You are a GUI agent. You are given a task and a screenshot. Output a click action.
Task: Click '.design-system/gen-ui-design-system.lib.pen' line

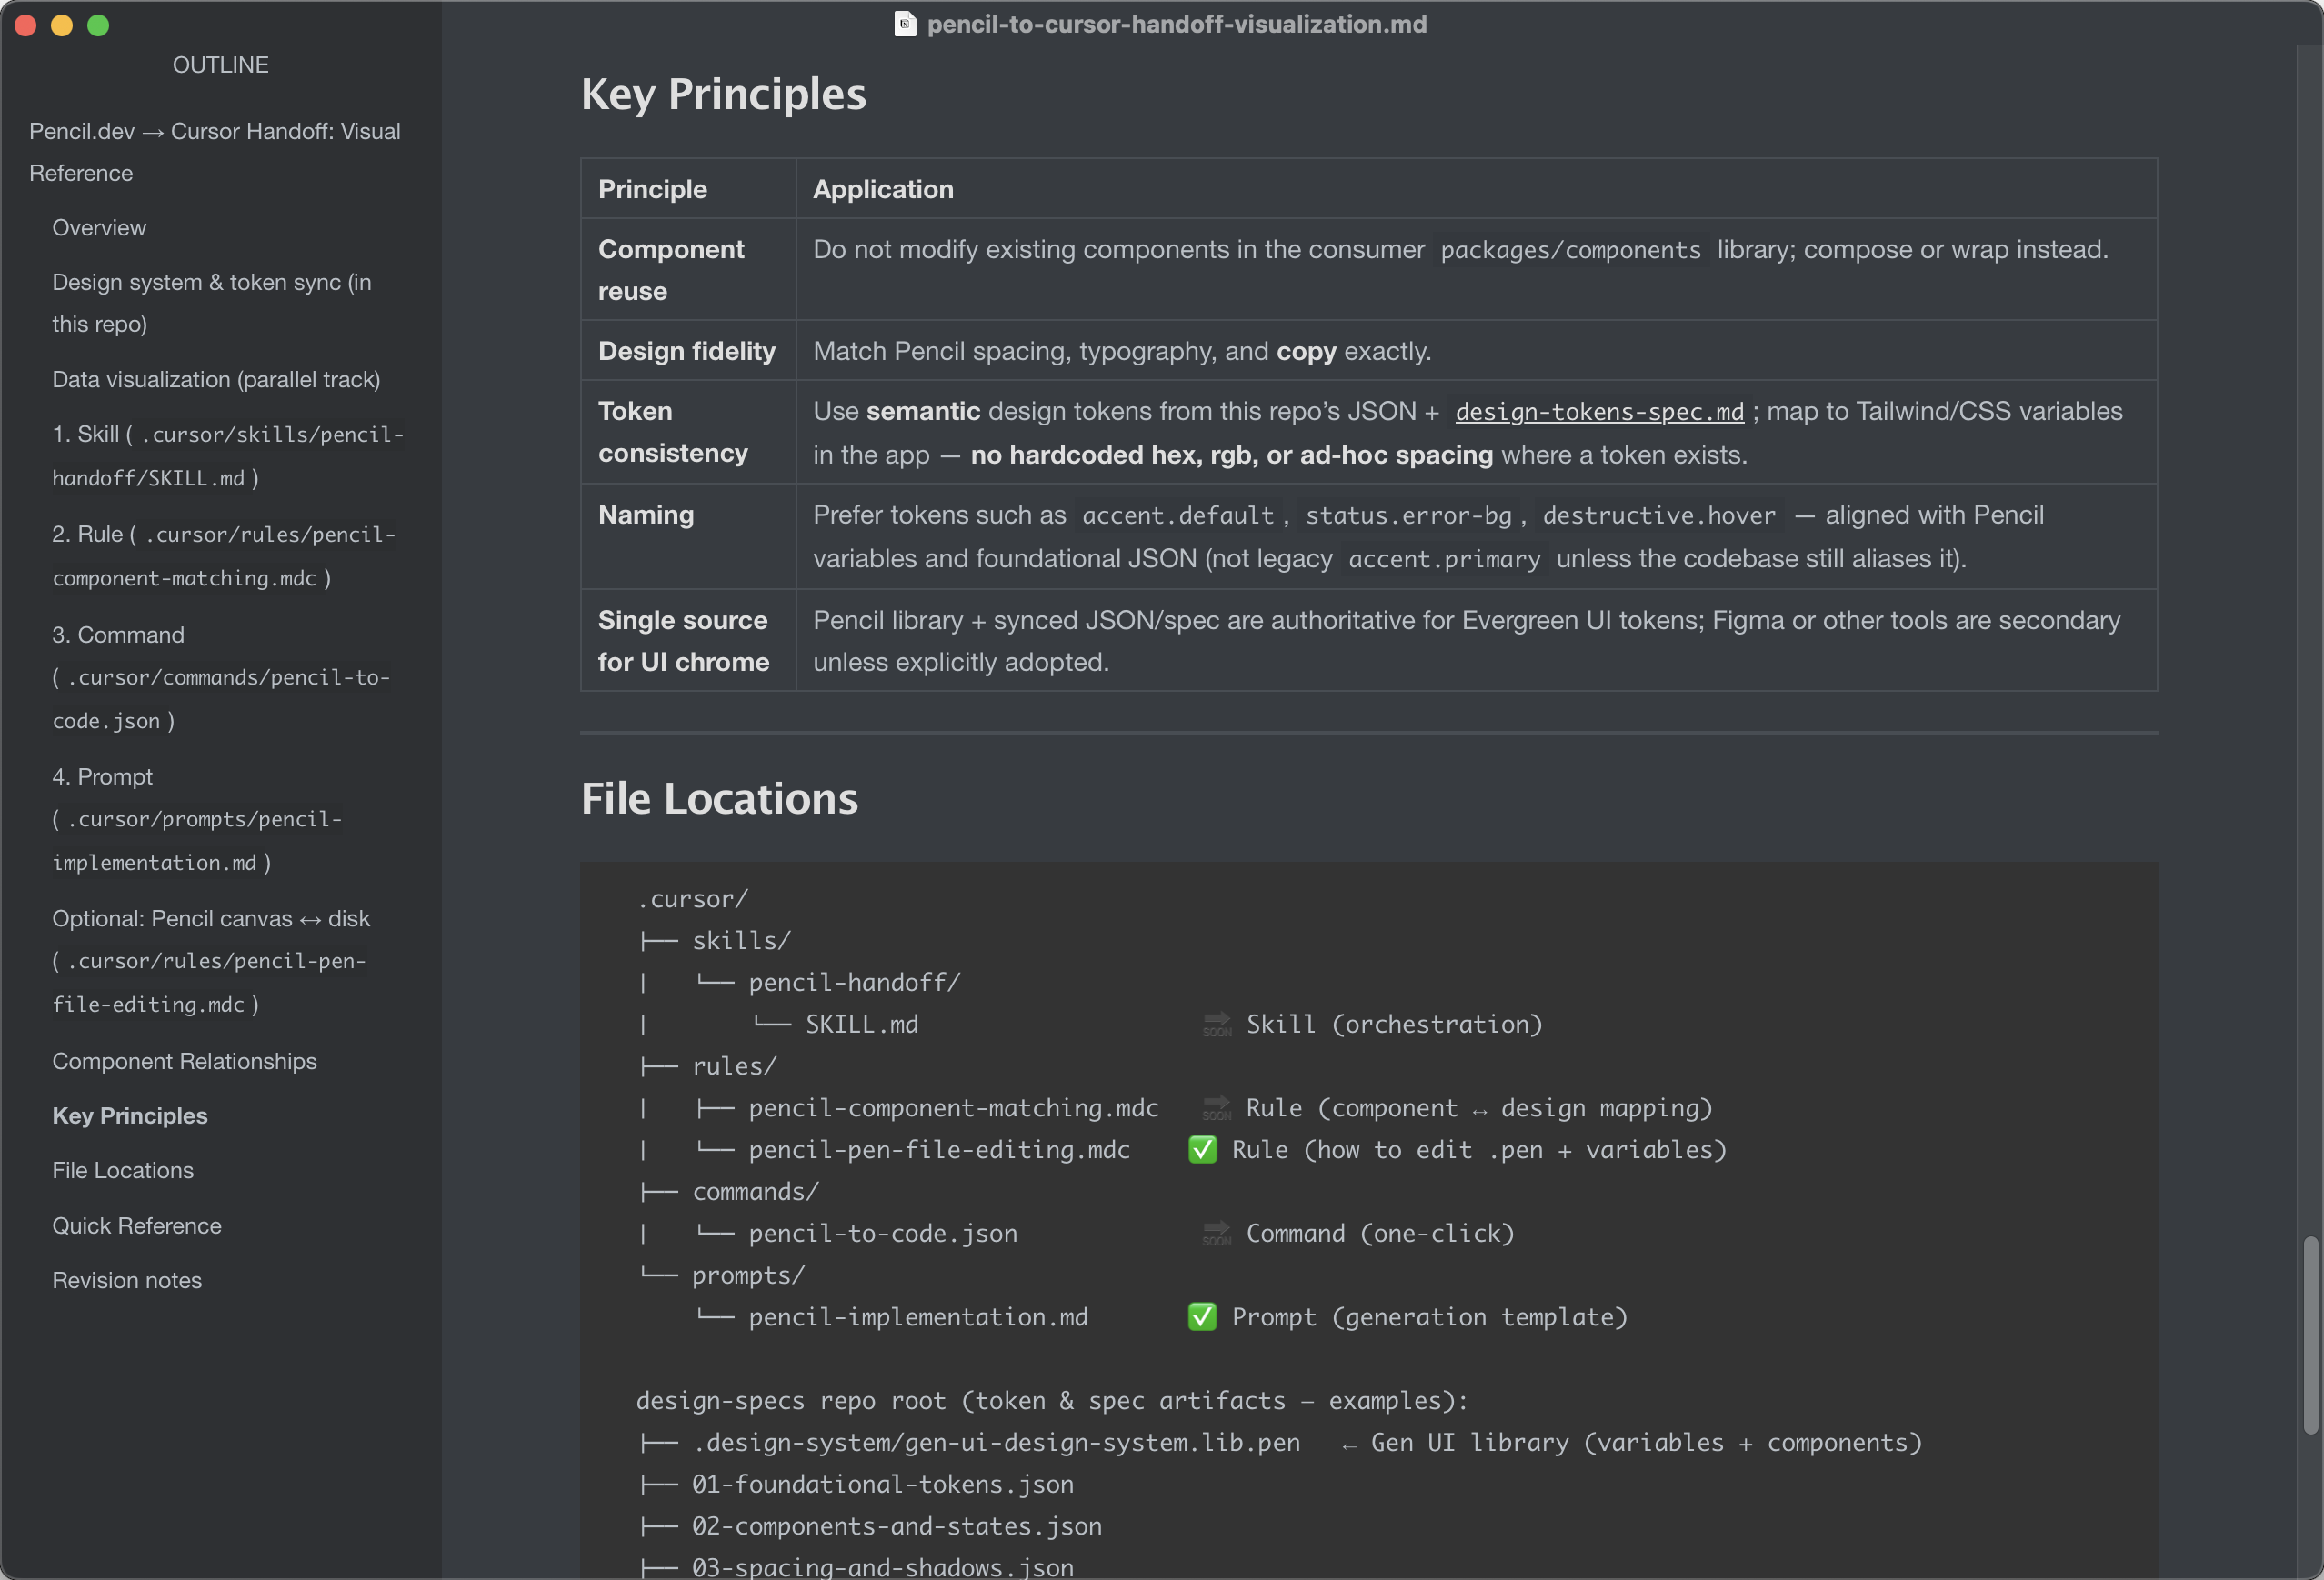tap(996, 1443)
